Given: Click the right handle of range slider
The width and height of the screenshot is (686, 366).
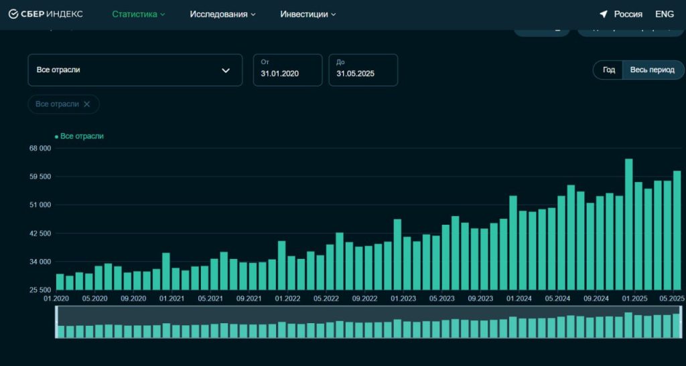Looking at the screenshot, I should tap(681, 322).
